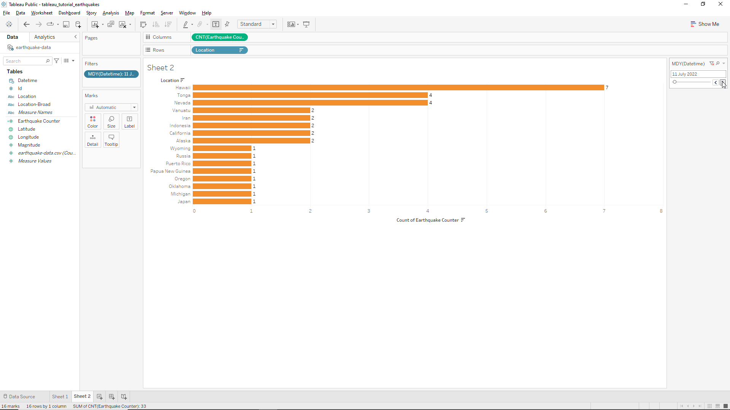This screenshot has height=410, width=730.
Task: Open the MDY(Datetime) filter card menu arrow
Action: tap(724, 64)
